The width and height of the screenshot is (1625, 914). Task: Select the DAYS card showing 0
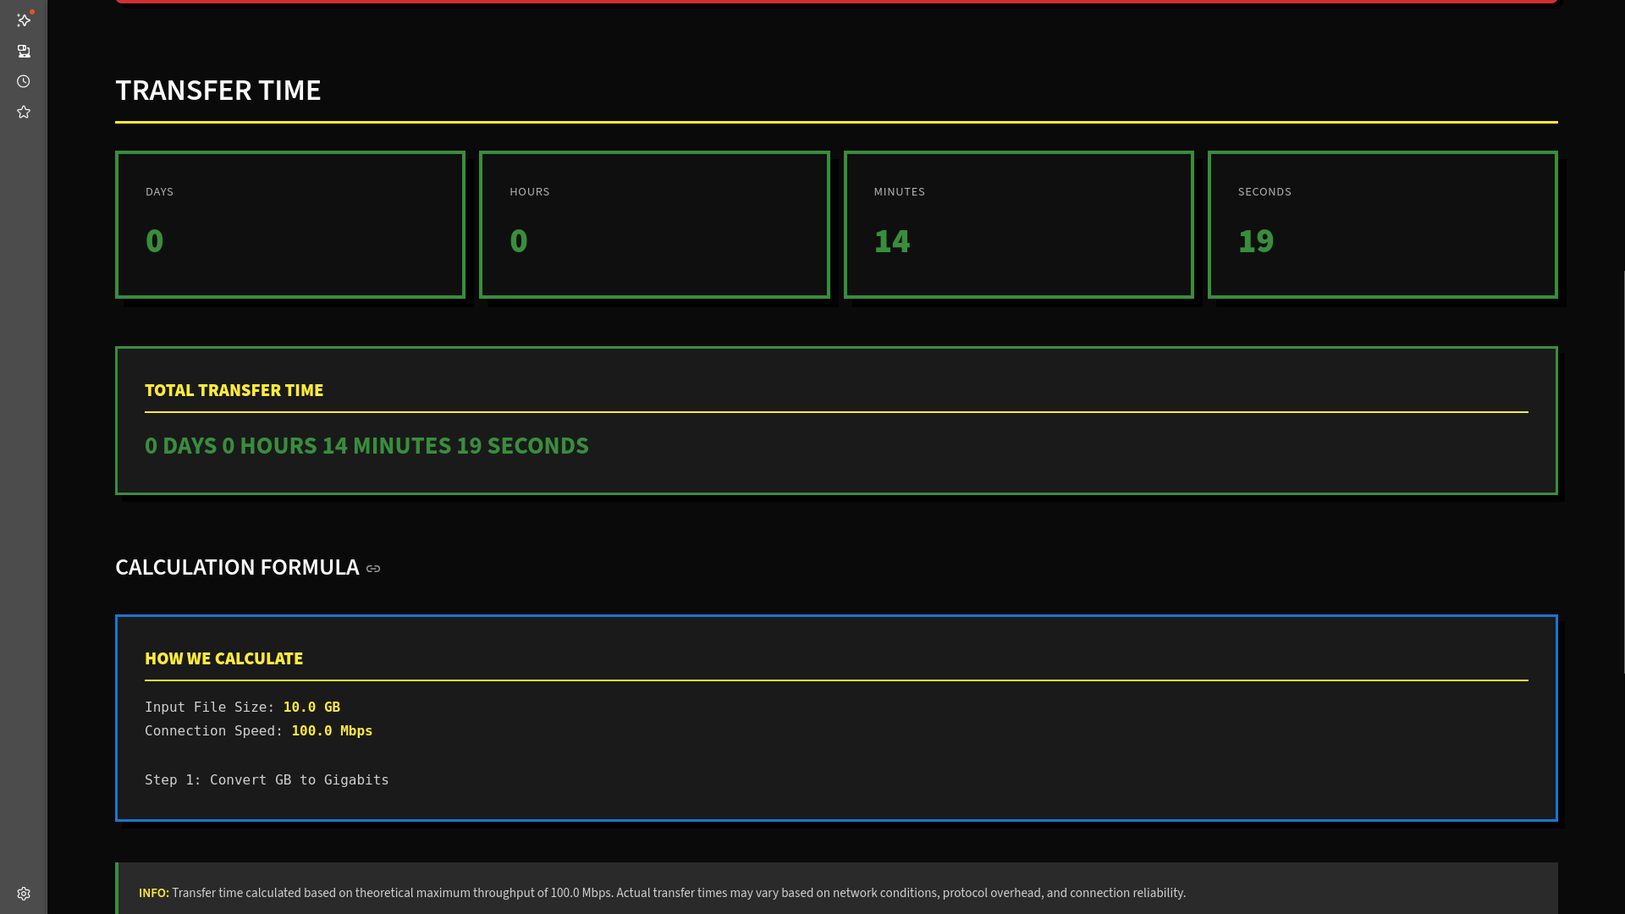point(289,224)
